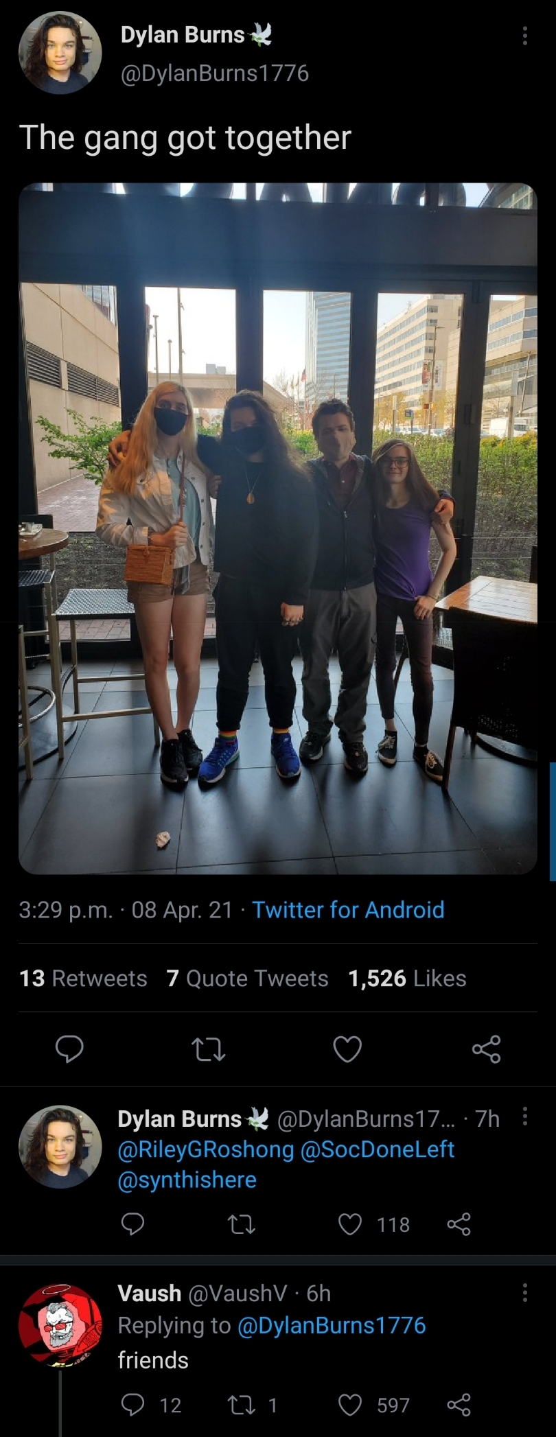Like the main tweet with heart icon

pyautogui.click(x=347, y=1049)
